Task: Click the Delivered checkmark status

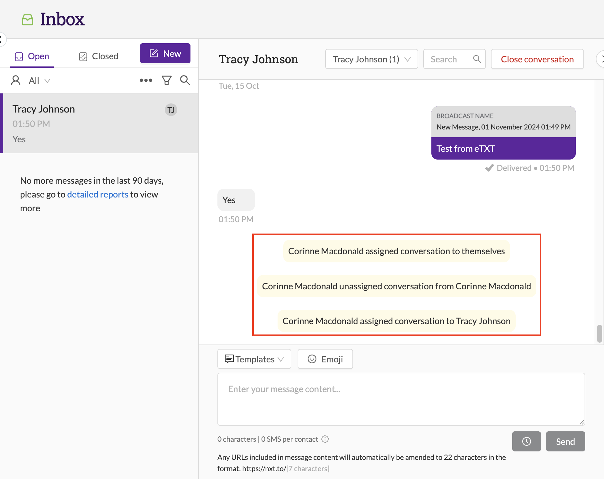Action: tap(490, 168)
